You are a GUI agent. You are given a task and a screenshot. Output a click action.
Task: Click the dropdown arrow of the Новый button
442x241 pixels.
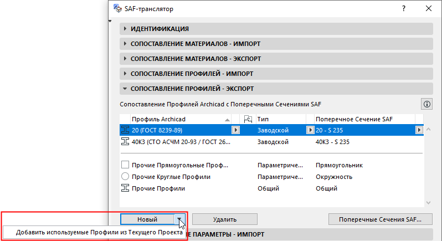pos(179,219)
